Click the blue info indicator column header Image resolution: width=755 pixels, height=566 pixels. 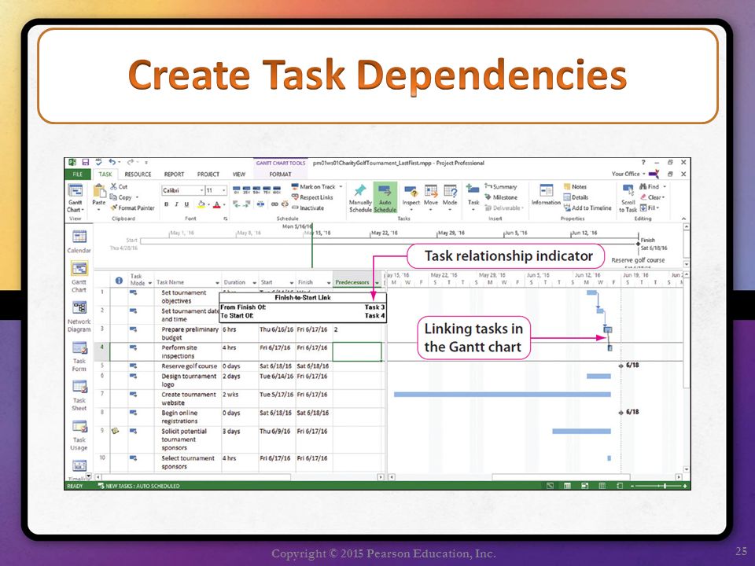tap(119, 281)
